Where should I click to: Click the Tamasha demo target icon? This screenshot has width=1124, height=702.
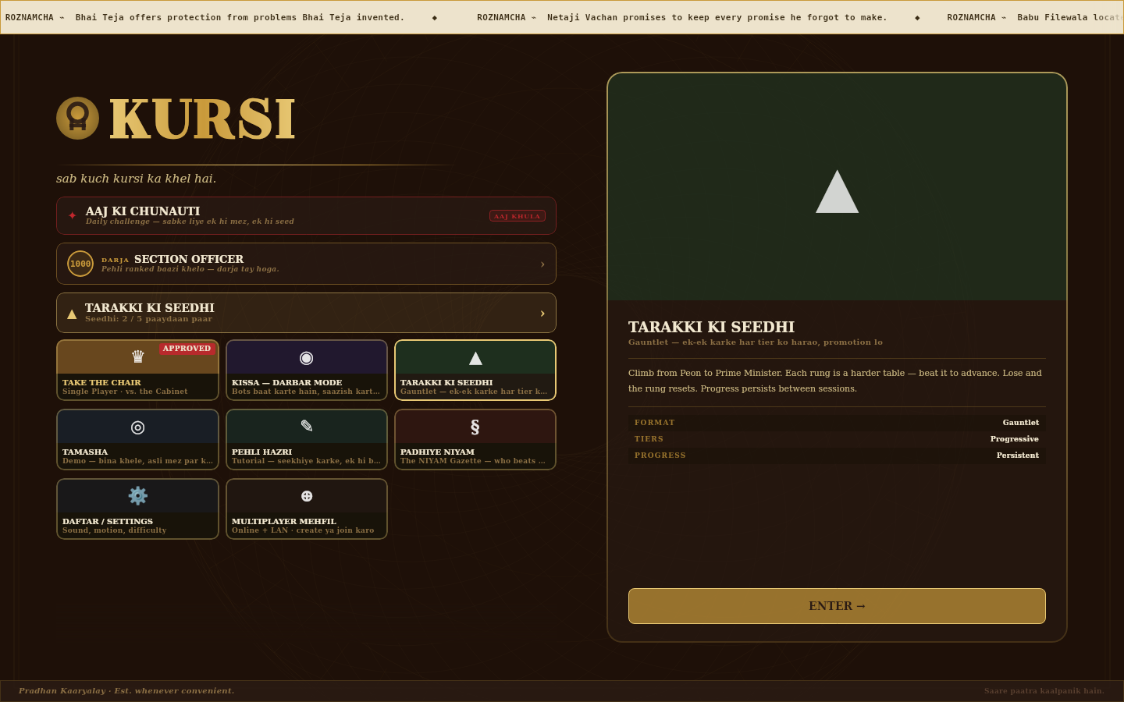tap(137, 427)
